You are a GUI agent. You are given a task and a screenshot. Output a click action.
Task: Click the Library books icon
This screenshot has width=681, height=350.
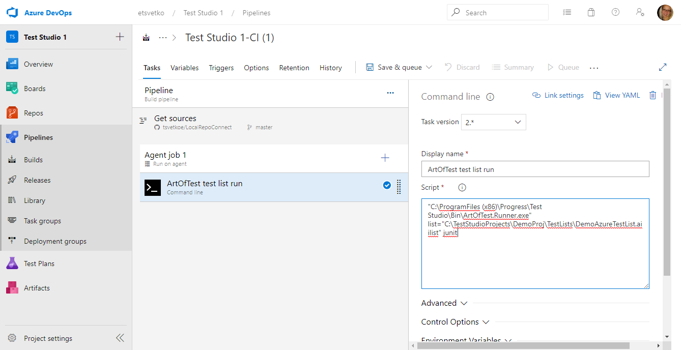point(12,200)
